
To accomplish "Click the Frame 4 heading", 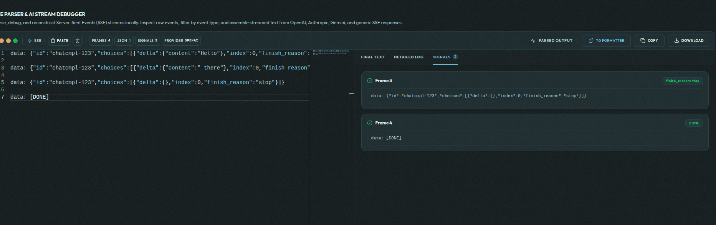I will tap(384, 123).
